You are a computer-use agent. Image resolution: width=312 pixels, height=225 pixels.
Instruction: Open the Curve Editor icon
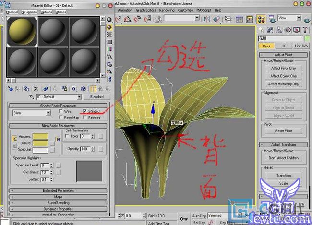239,19
